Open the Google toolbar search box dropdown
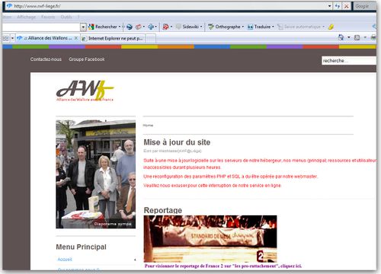This screenshot has height=274, width=381. coord(83,27)
